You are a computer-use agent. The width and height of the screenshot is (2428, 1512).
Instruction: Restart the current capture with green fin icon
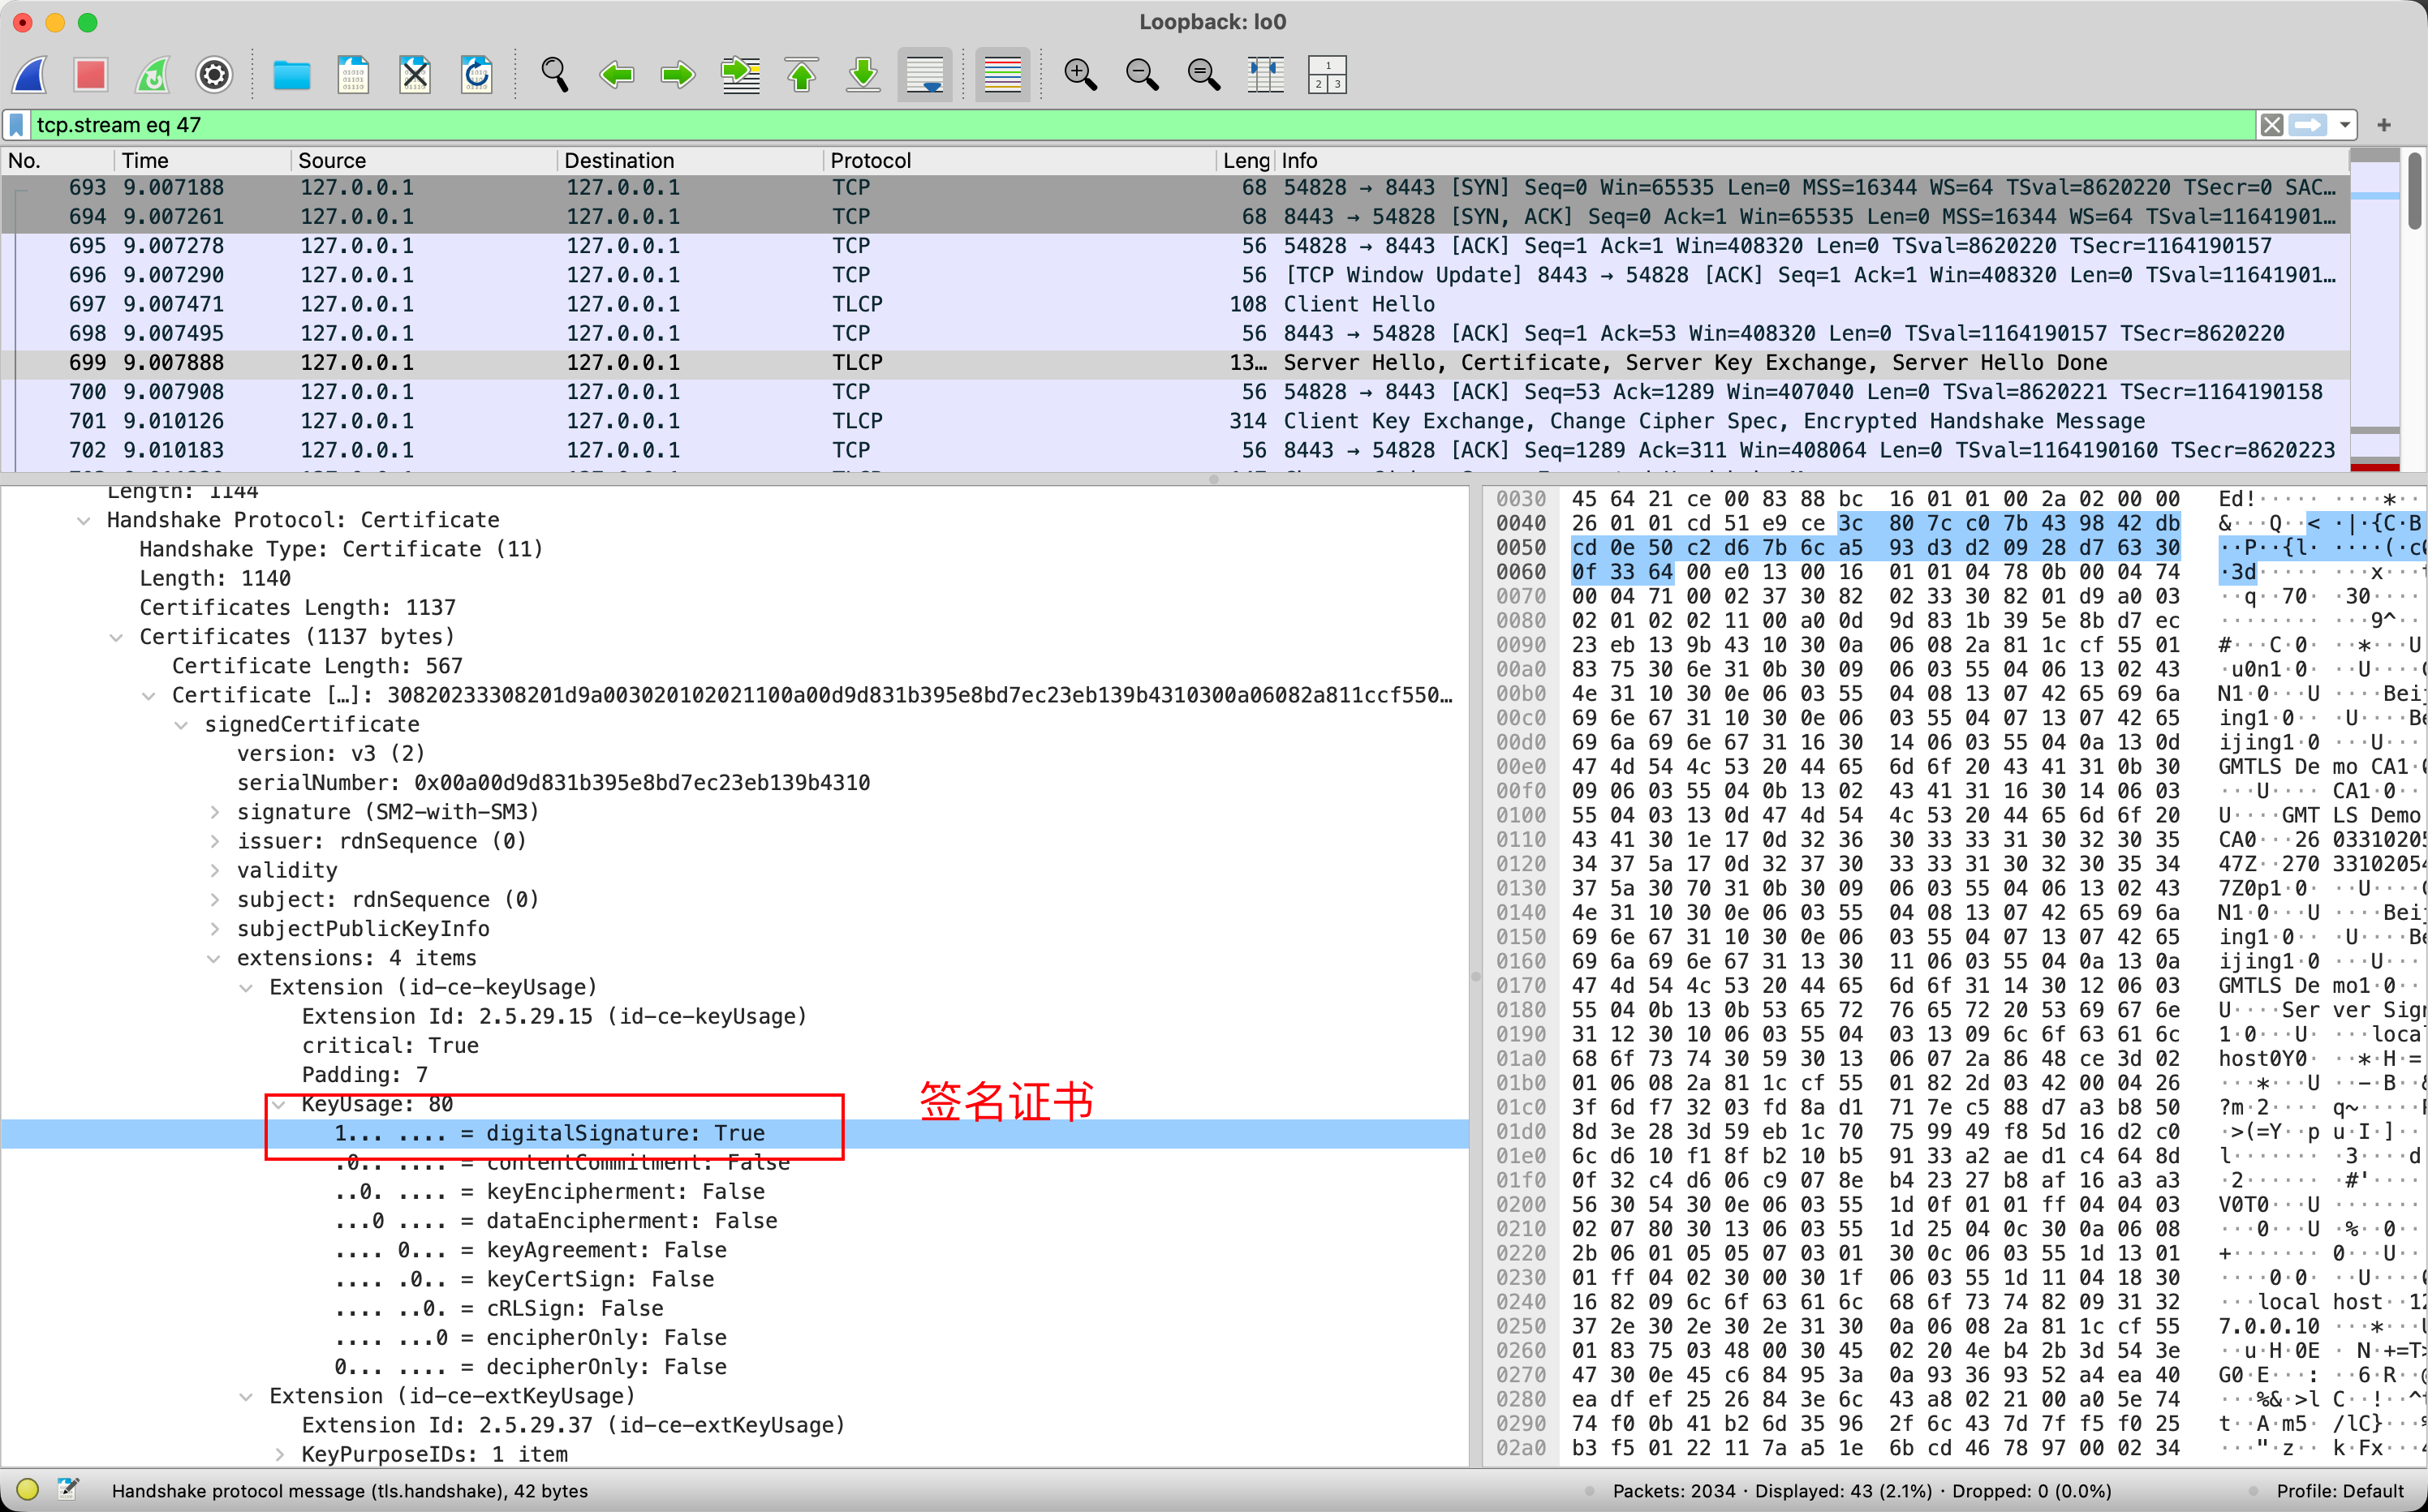[x=152, y=75]
